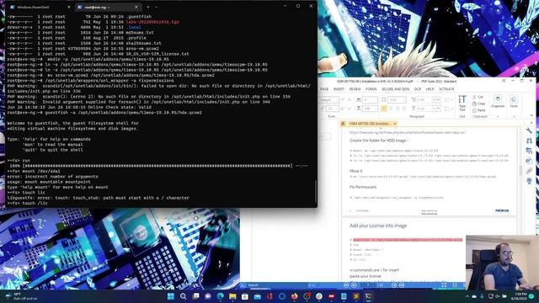The height and width of the screenshot is (303, 539).
Task: Click the Cut button in Clipboard group
Action: (x=478, y=97)
